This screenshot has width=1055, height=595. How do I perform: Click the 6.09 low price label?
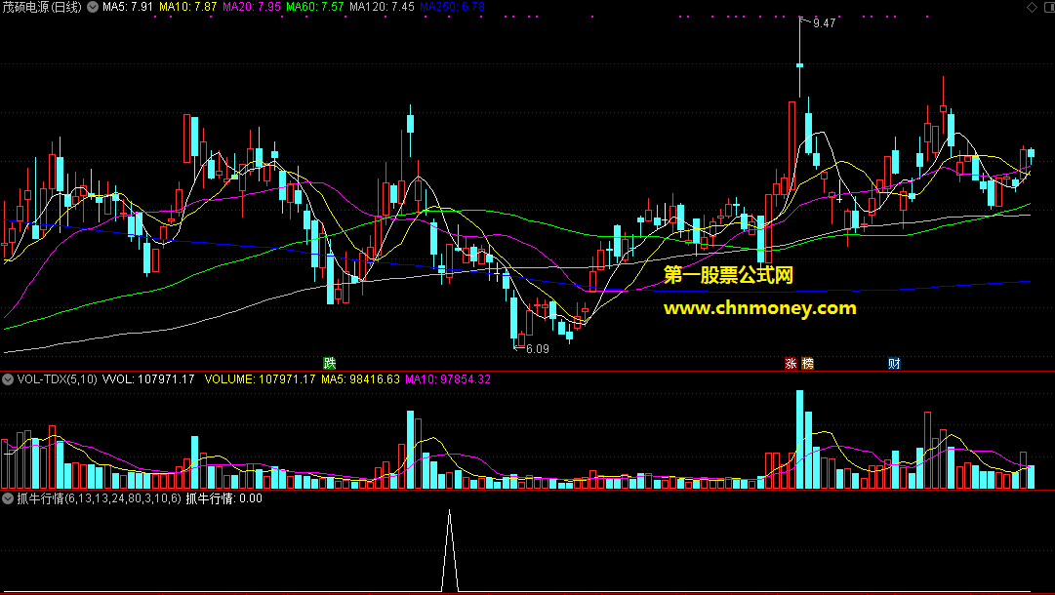click(538, 349)
